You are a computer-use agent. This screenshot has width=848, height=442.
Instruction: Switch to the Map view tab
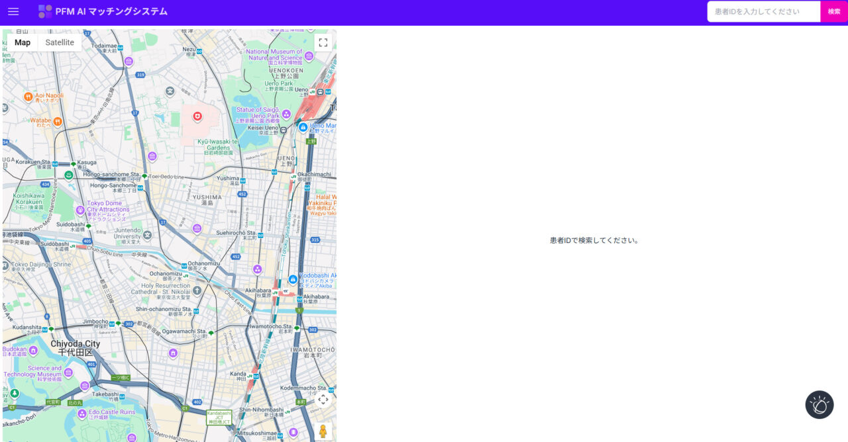tap(23, 43)
